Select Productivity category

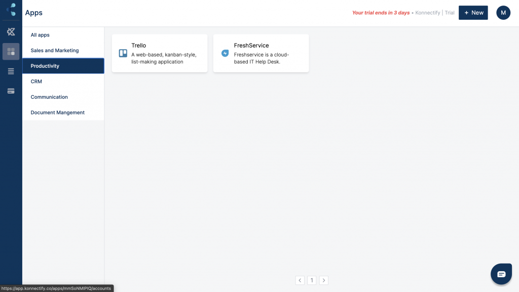tap(63, 66)
